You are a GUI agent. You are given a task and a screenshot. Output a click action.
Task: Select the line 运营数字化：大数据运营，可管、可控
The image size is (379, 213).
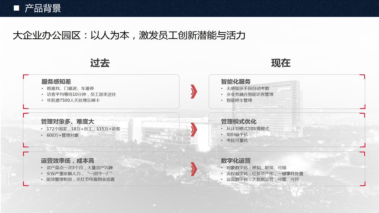pos(263,179)
